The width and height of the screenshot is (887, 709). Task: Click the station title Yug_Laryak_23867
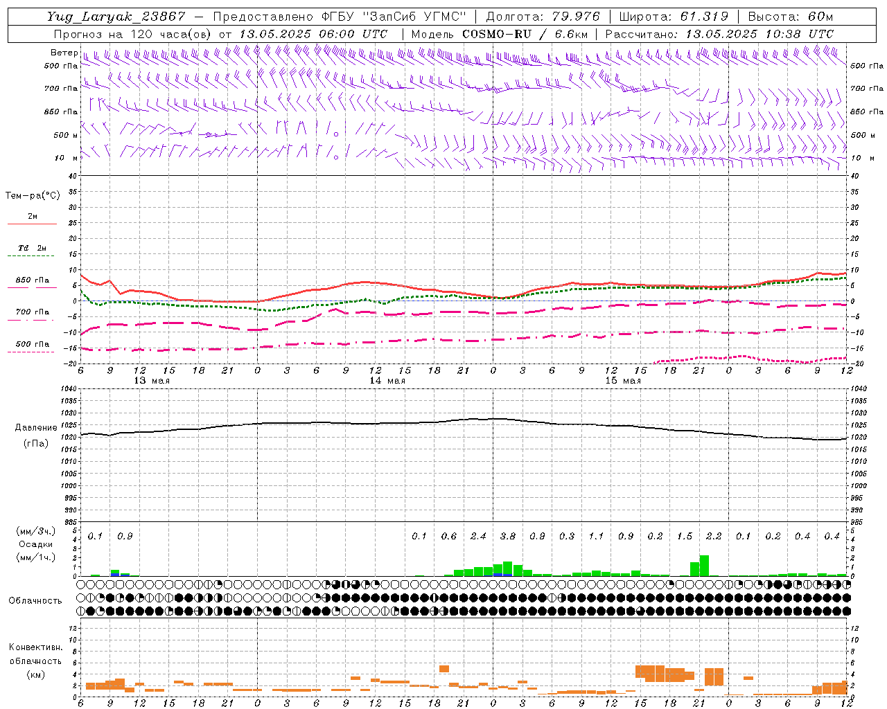pos(116,17)
